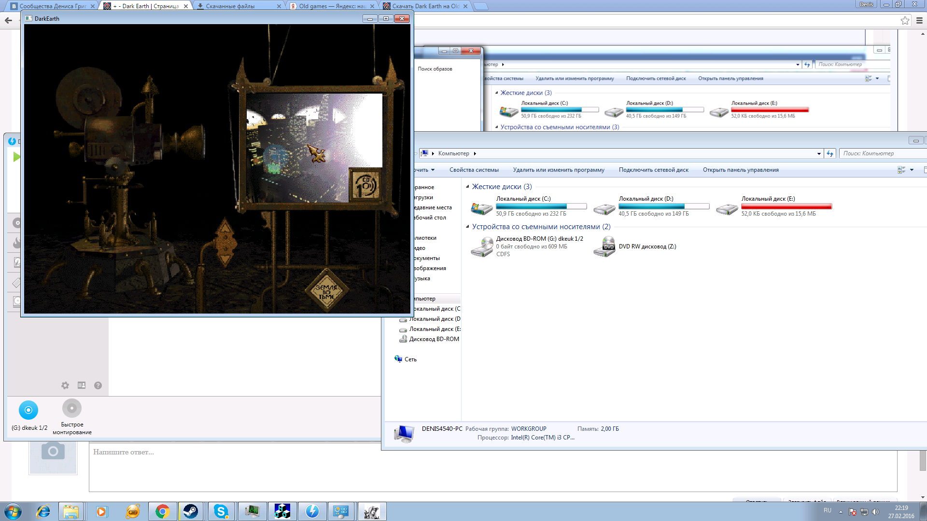Open the Daemon Tools news panel icon
927x521 pixels.
pyautogui.click(x=82, y=385)
